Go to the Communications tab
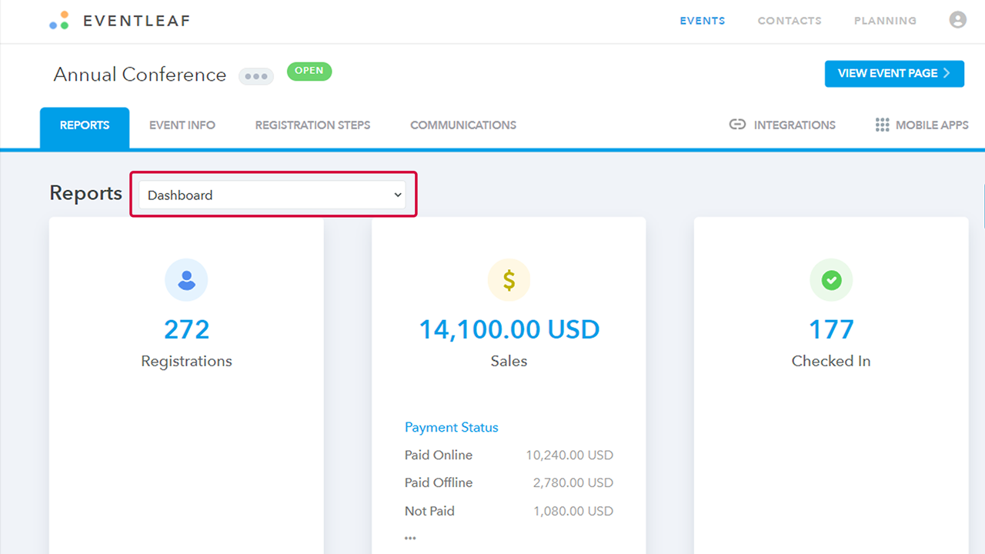The image size is (985, 554). point(462,125)
